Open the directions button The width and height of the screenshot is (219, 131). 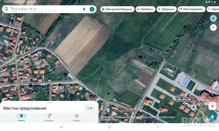212,116
